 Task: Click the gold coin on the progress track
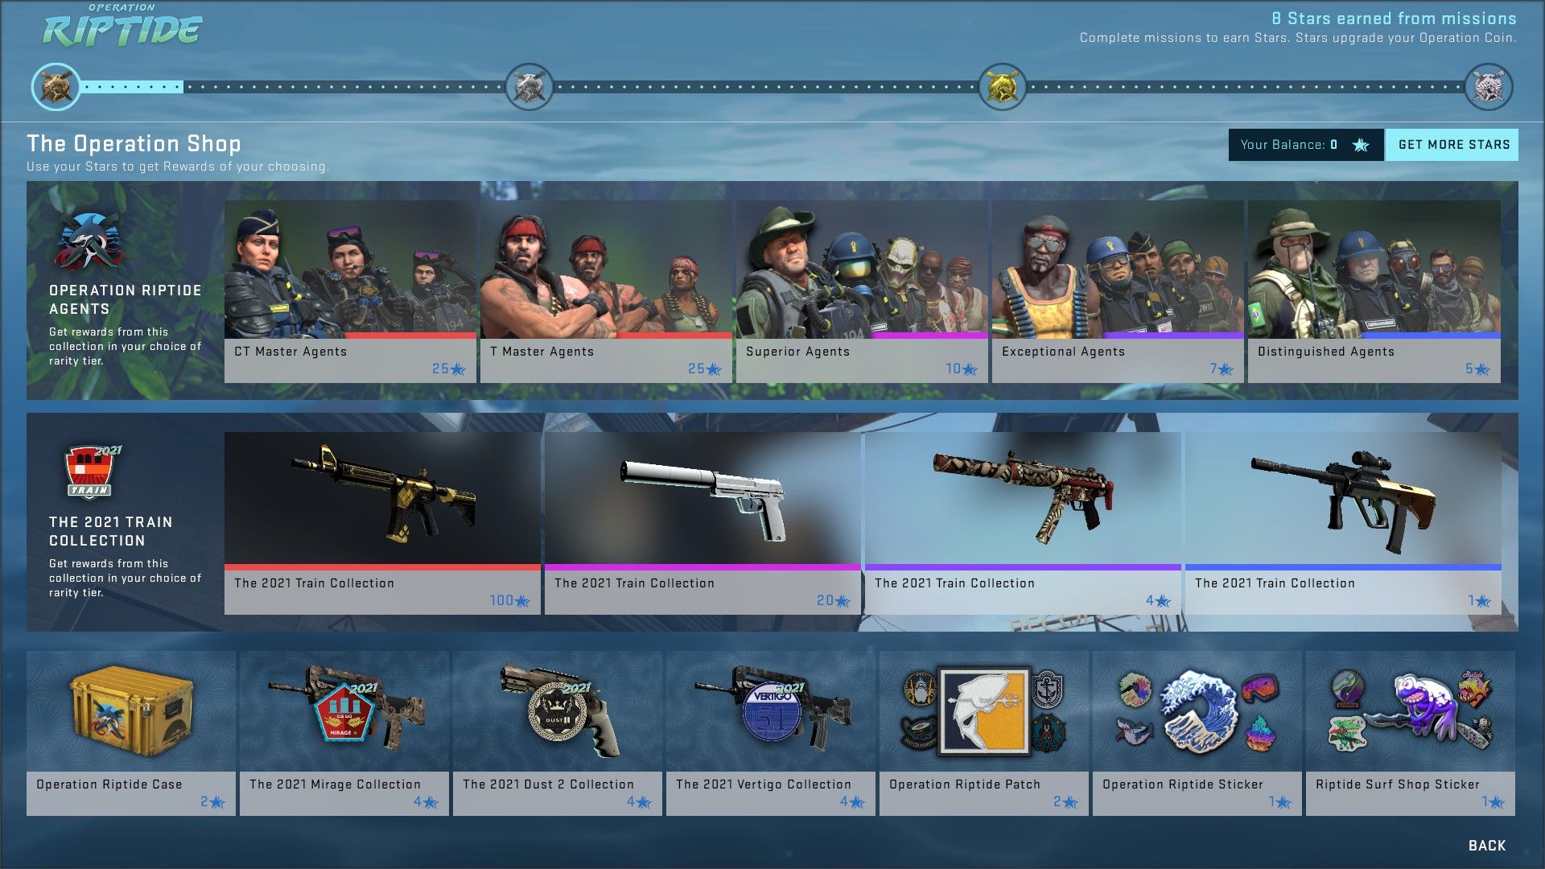click(1001, 85)
